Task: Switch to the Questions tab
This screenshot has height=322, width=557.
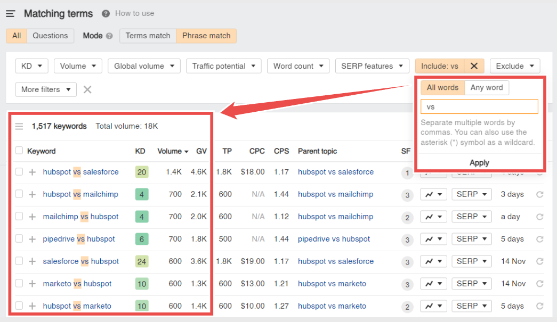Action: coord(50,36)
